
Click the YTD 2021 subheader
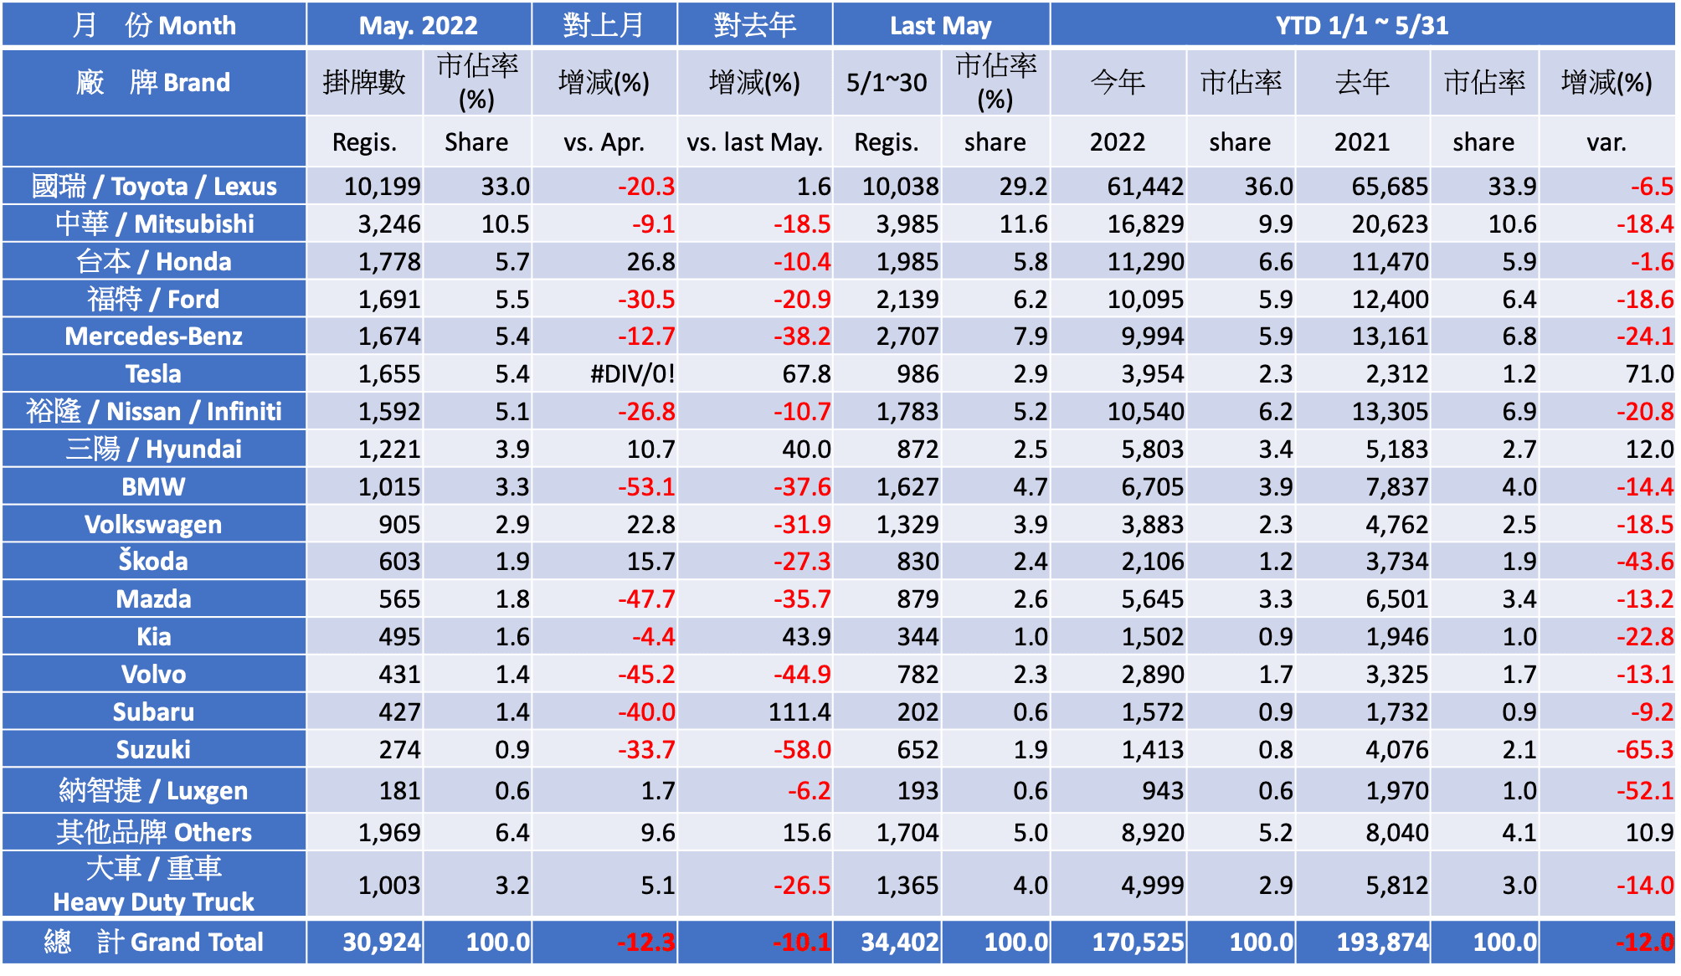point(1363,141)
